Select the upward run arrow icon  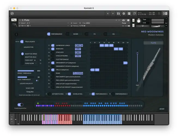74,73
